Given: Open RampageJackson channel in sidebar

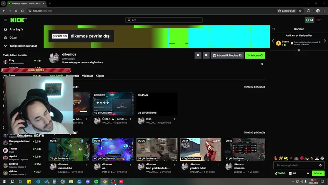Looking at the screenshot, I should pyautogui.click(x=22, y=143).
